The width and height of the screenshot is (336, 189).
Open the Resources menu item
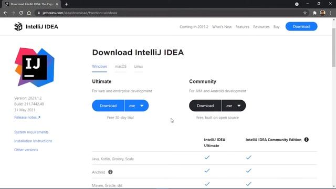(261, 27)
